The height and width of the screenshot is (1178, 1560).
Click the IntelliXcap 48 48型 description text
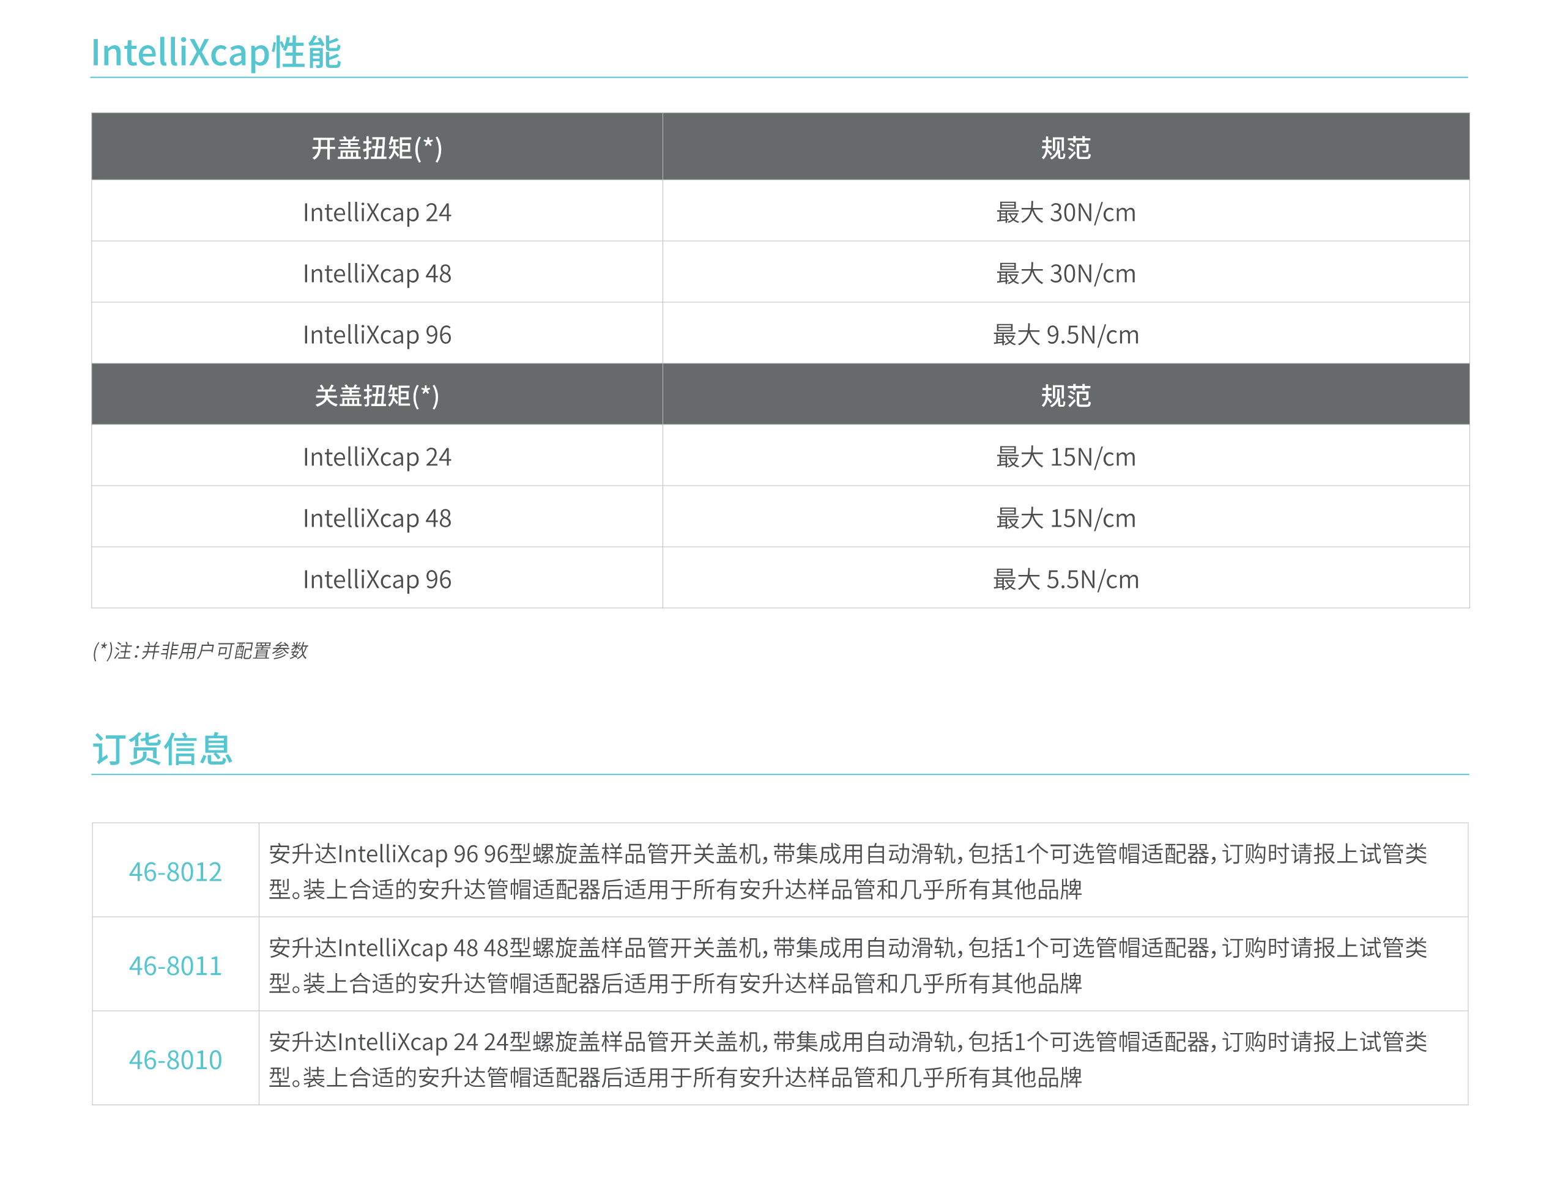[x=848, y=965]
